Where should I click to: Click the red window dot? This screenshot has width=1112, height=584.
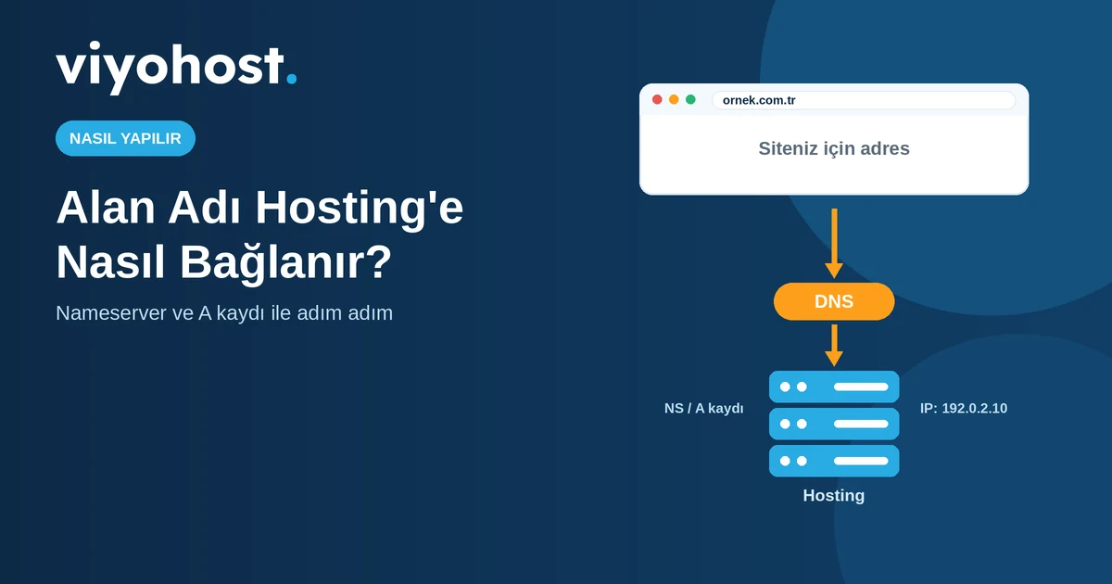657,99
